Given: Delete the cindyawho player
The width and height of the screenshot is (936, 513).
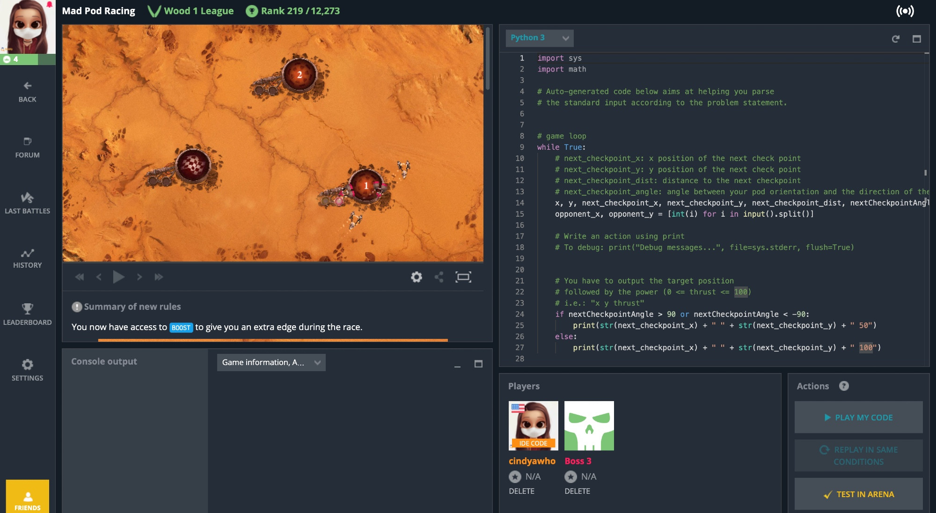Looking at the screenshot, I should click(521, 491).
